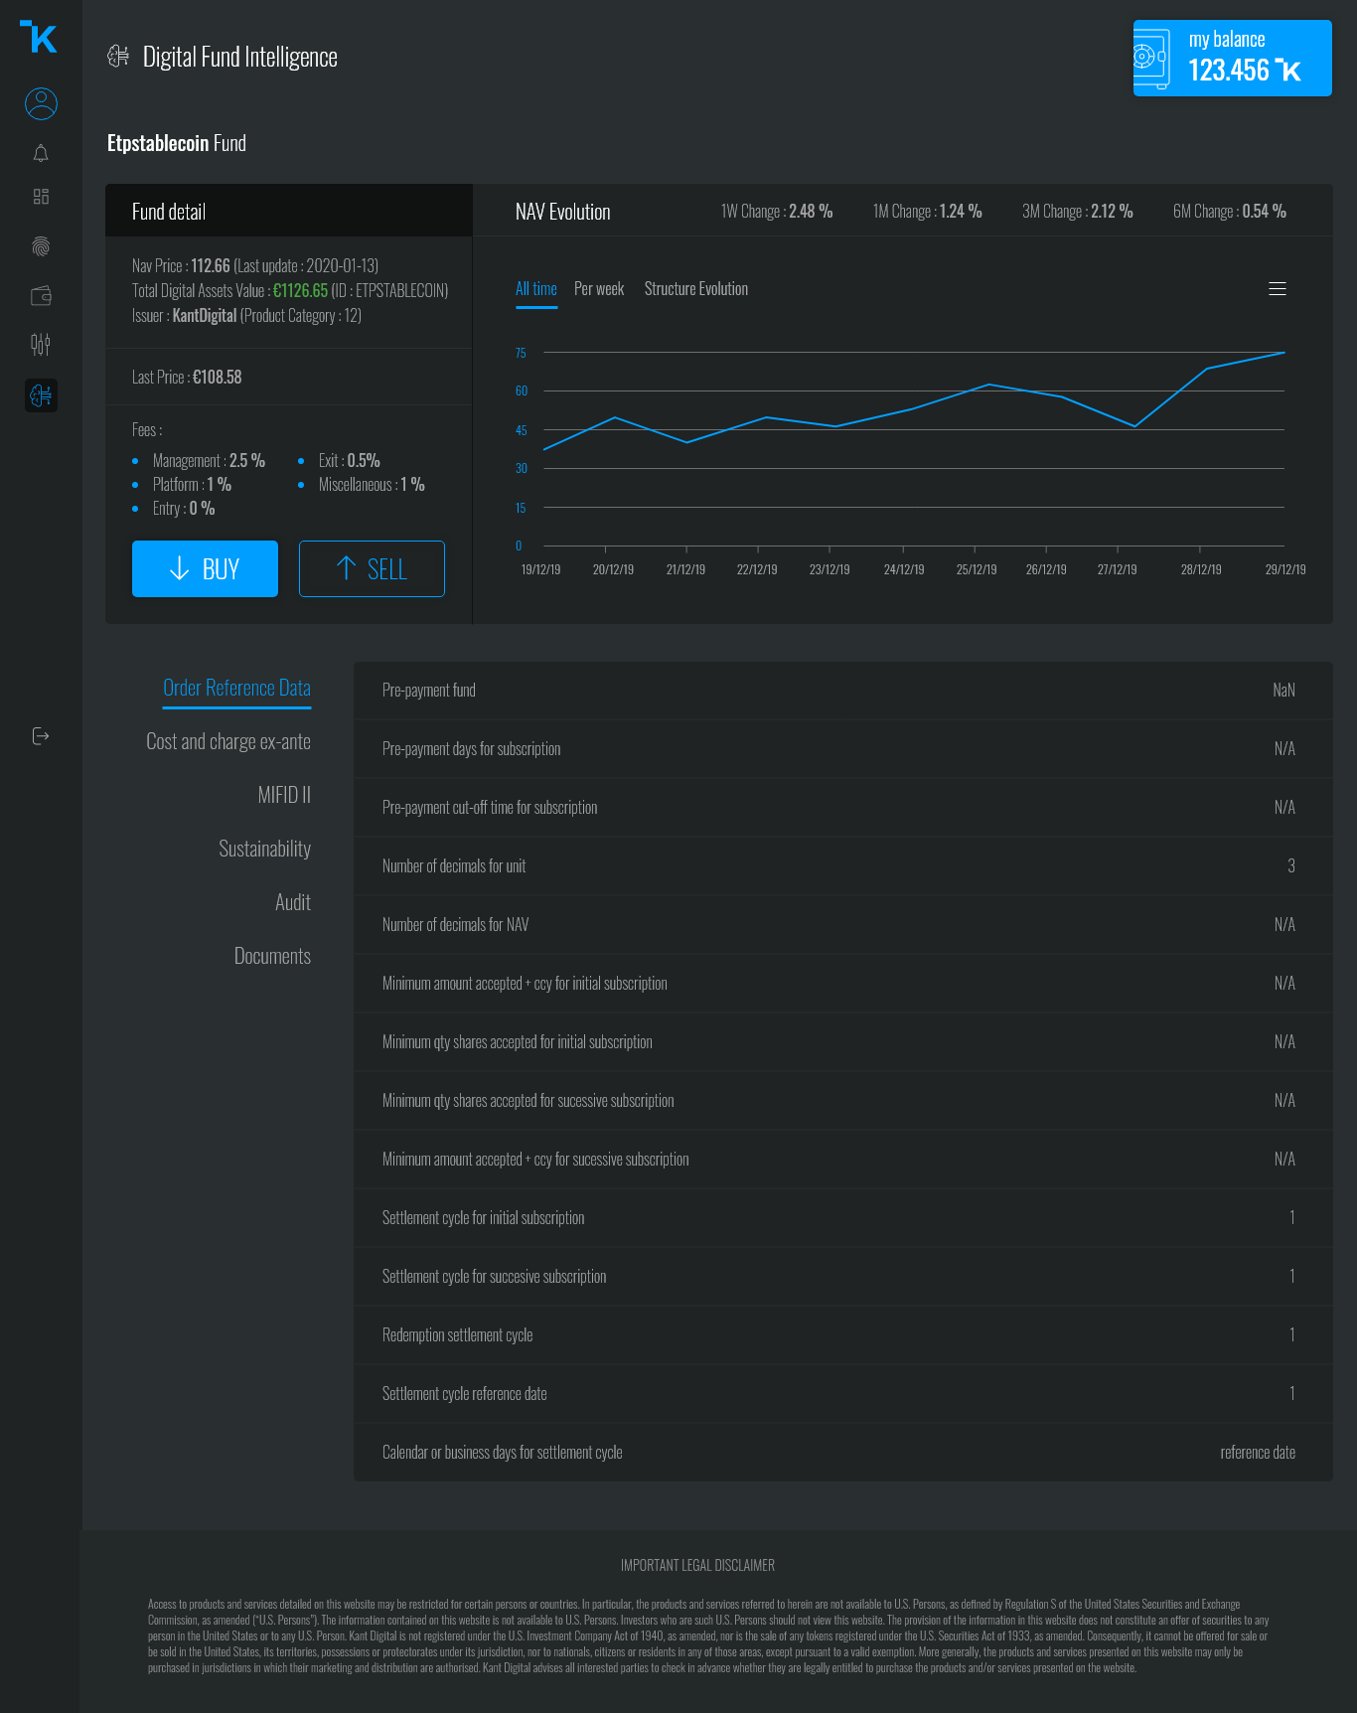The image size is (1357, 1713).
Task: Select the Audit section
Action: [293, 902]
